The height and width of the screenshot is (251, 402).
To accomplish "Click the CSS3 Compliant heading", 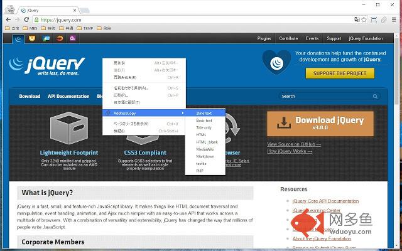I will [145, 152].
